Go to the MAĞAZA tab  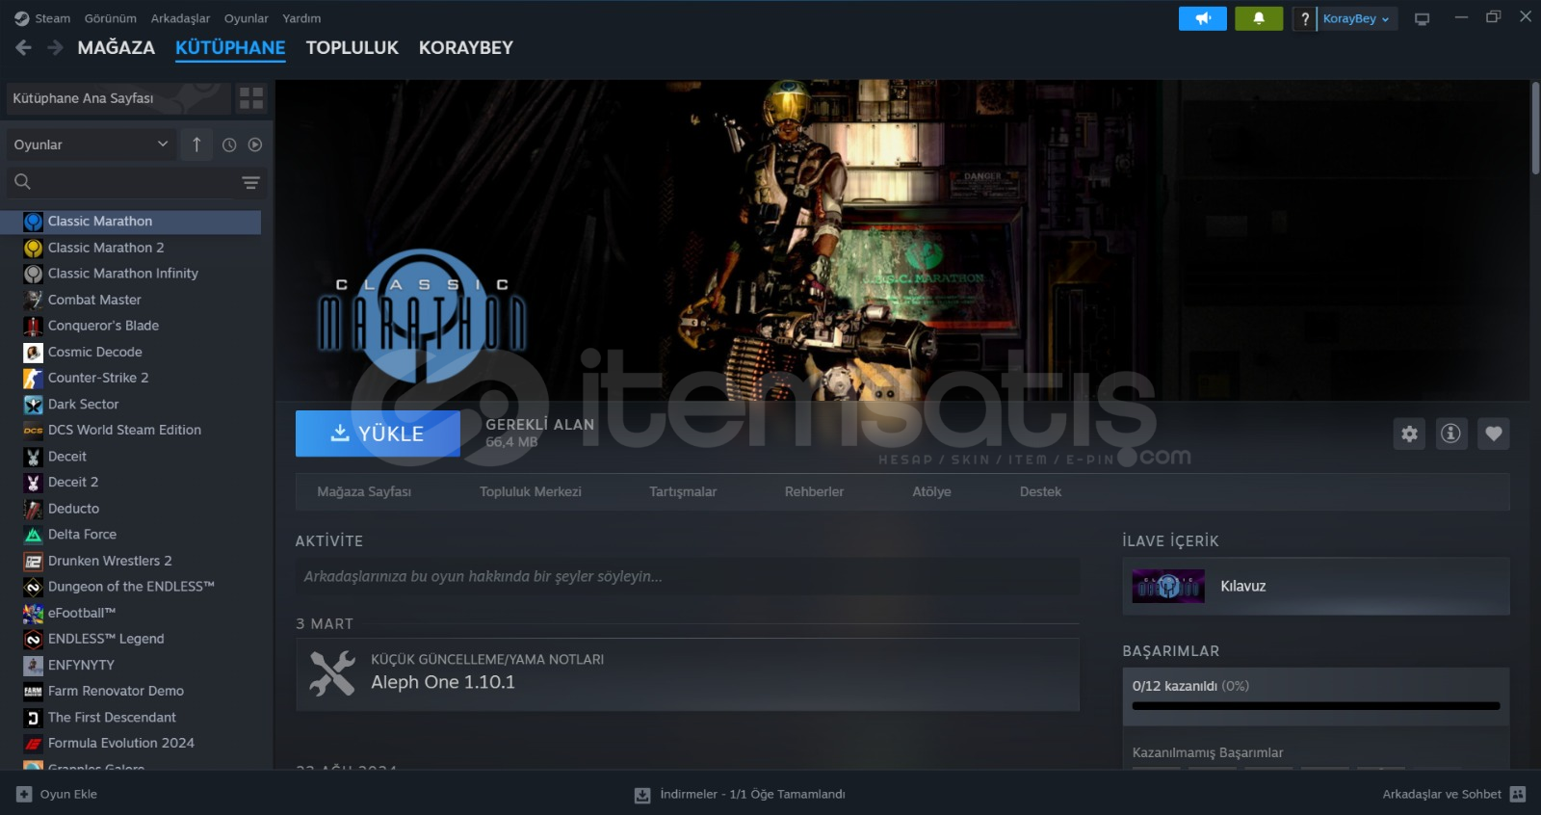116,47
